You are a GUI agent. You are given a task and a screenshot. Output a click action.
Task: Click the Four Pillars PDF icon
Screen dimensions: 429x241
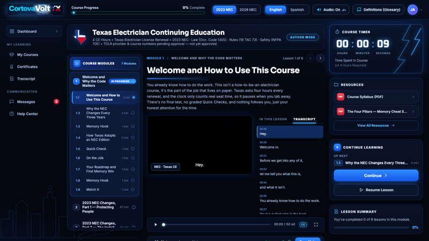click(x=341, y=111)
